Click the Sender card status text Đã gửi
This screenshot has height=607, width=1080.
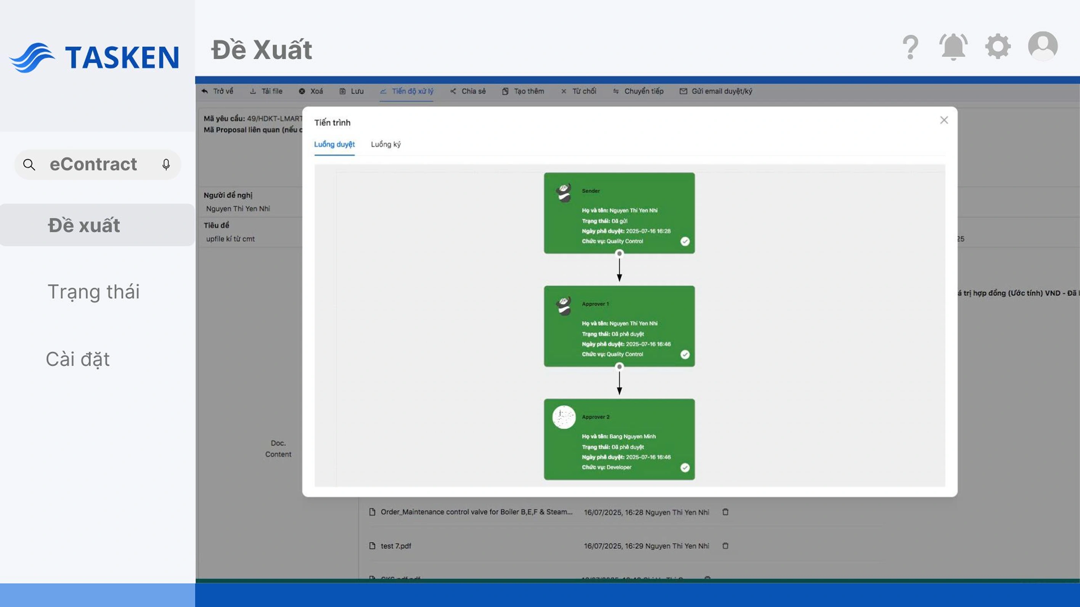pos(619,221)
